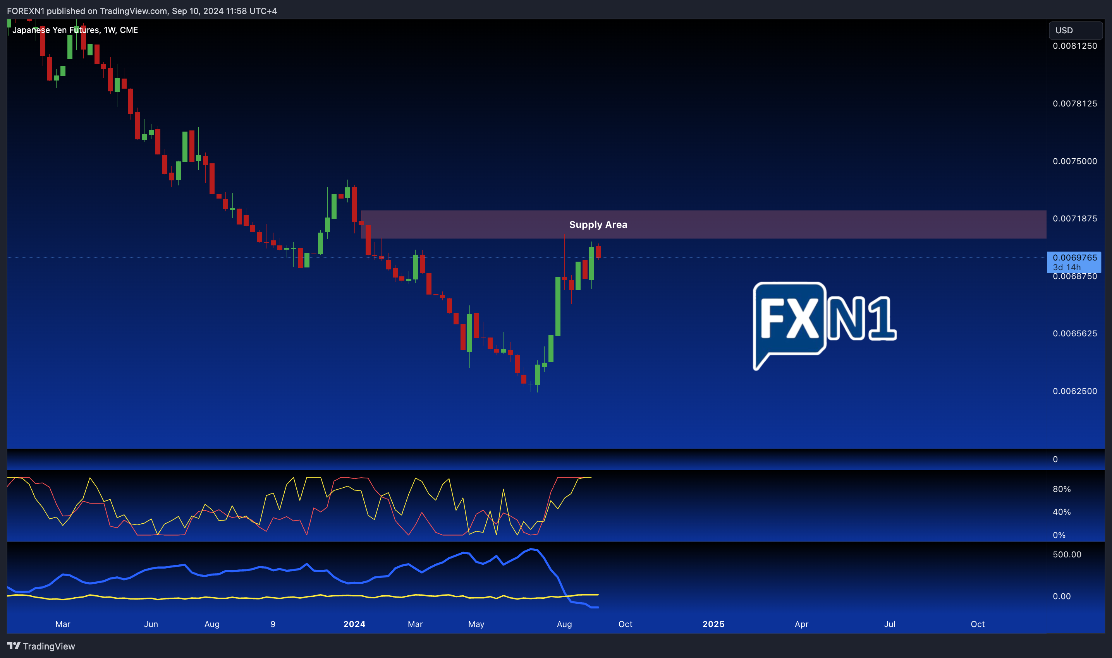Select the Supply Area shaded rectangle zone

(x=703, y=224)
